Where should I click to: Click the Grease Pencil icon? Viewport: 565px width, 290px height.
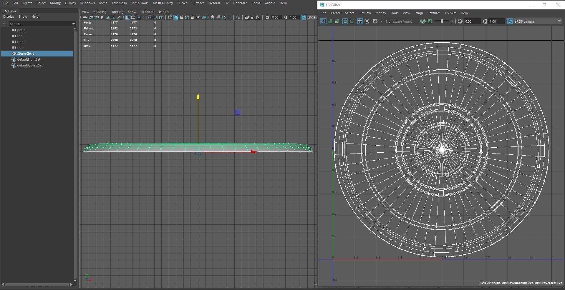click(x=119, y=17)
